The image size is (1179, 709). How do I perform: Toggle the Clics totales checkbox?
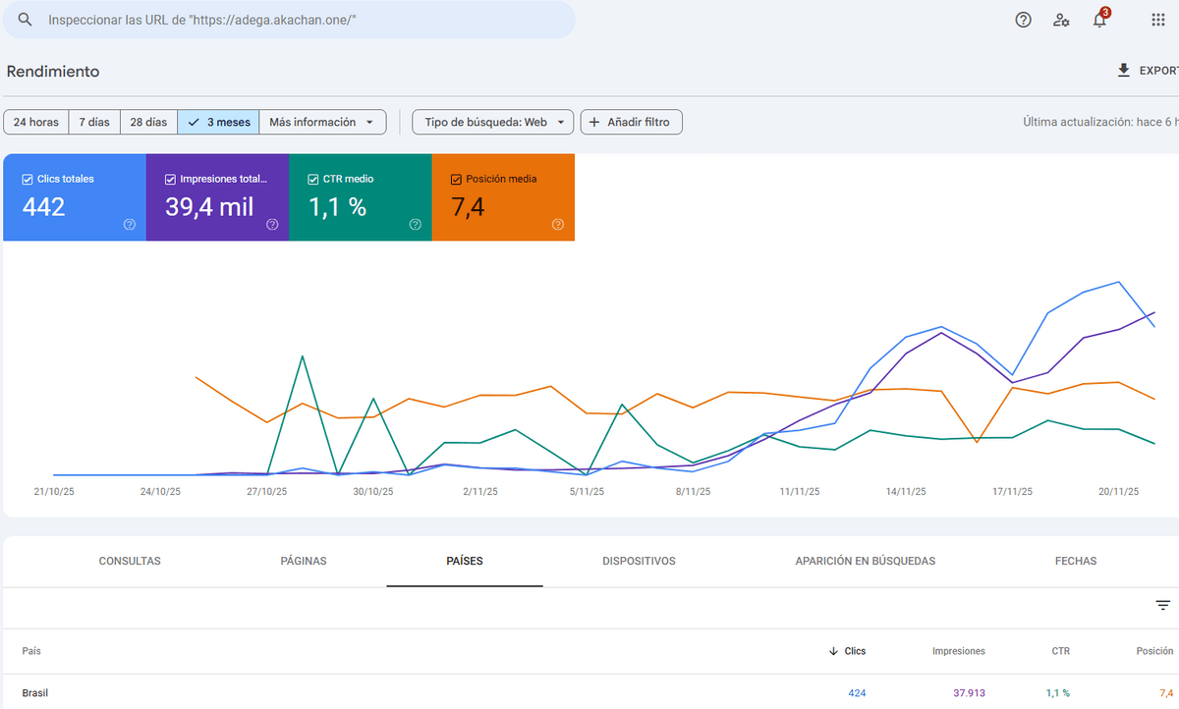pyautogui.click(x=28, y=180)
